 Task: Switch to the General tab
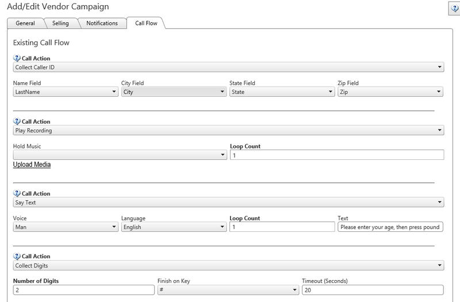pyautogui.click(x=25, y=23)
